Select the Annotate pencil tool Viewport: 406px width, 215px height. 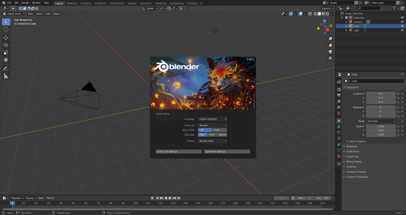coord(6,69)
